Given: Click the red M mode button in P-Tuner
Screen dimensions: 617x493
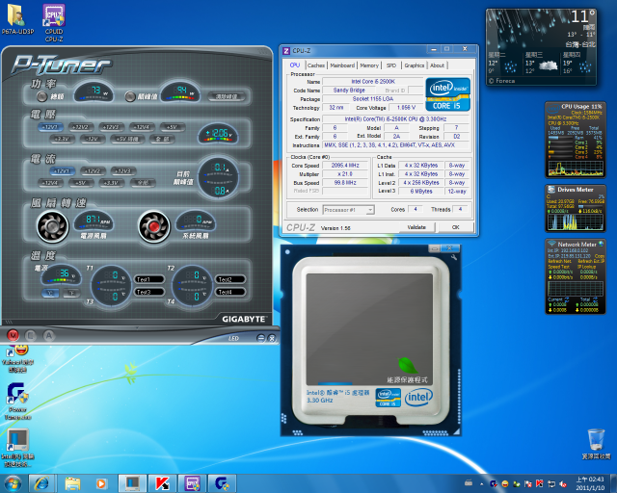Looking at the screenshot, I should 13,335.
